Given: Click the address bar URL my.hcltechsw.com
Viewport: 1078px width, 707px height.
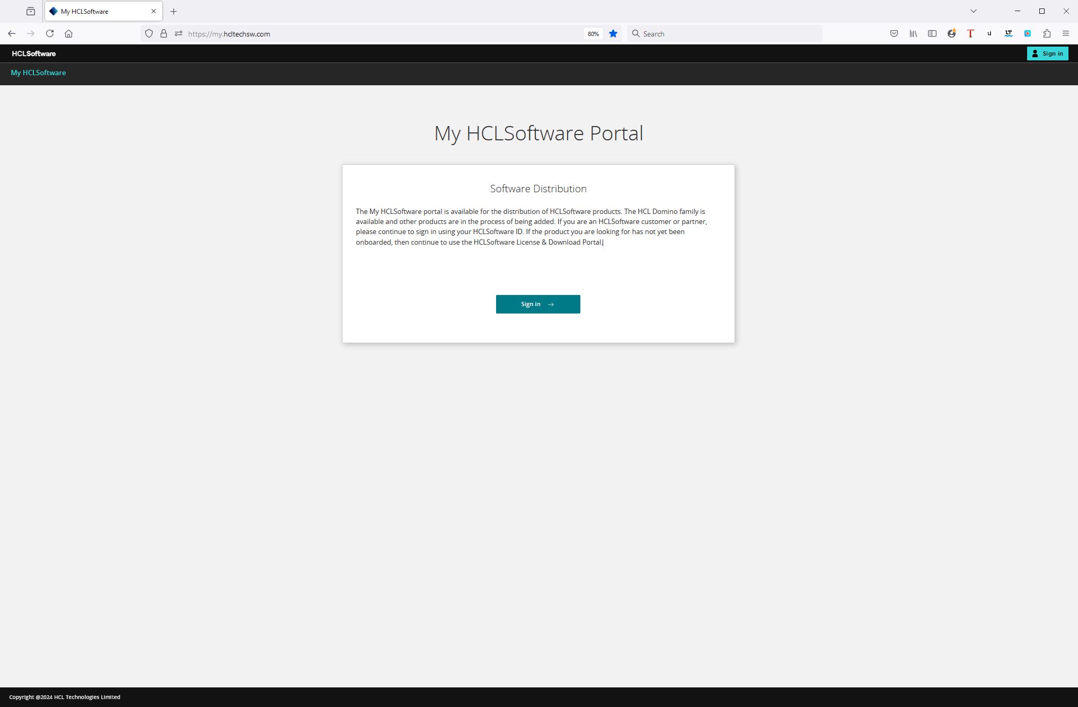Looking at the screenshot, I should point(229,34).
